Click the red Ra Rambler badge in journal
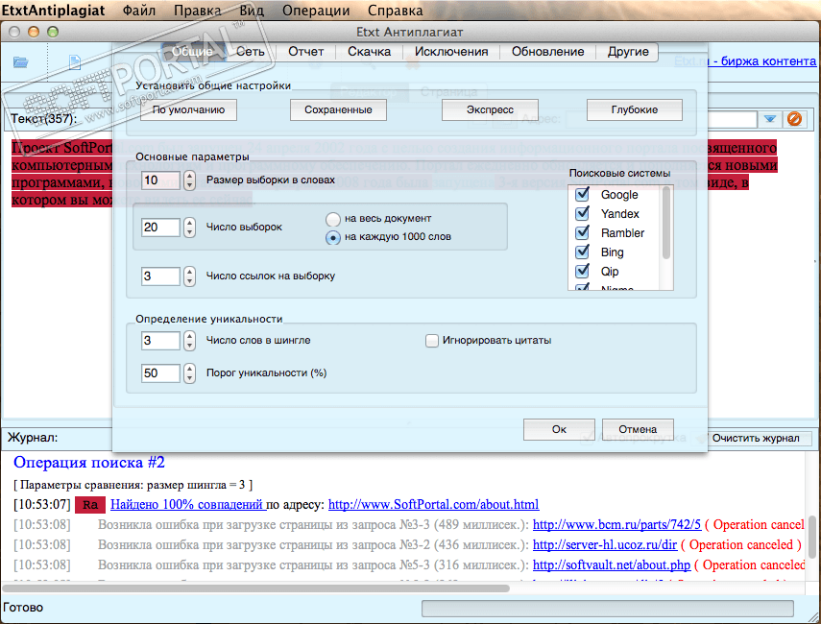This screenshot has height=624, width=821. (x=90, y=505)
